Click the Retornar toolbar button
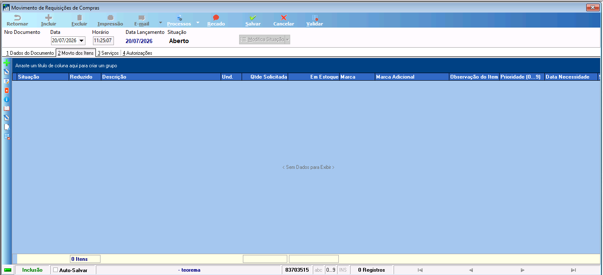This screenshot has width=603, height=275. tap(17, 20)
